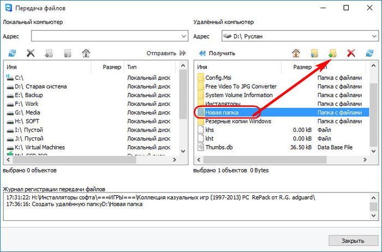
Task: Click the remote file list vertical scrollbar
Action: click(x=373, y=109)
